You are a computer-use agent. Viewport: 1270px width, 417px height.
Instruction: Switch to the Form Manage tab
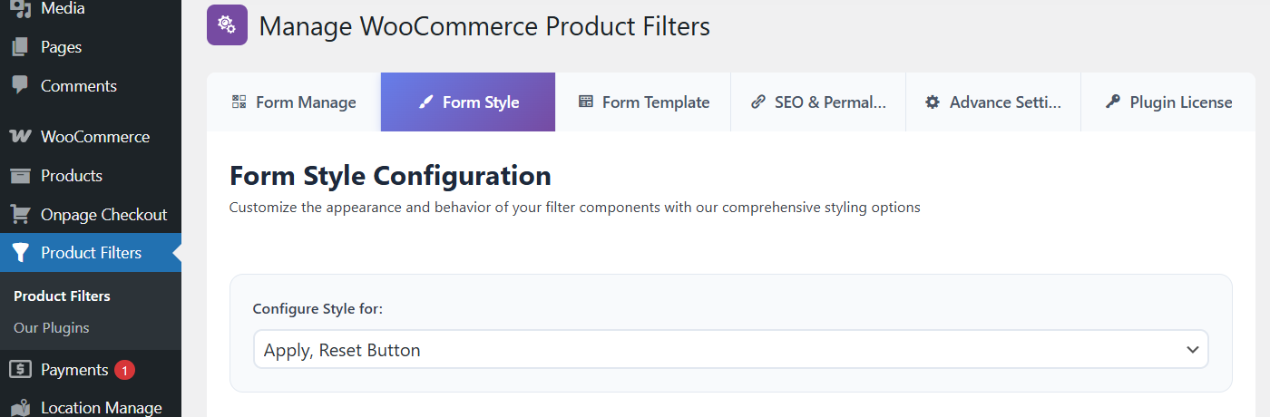click(294, 102)
